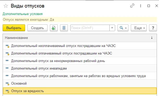This screenshot has width=159, height=96.
Task: Click icon beside Отпуск за вредность
Action: click(7, 91)
